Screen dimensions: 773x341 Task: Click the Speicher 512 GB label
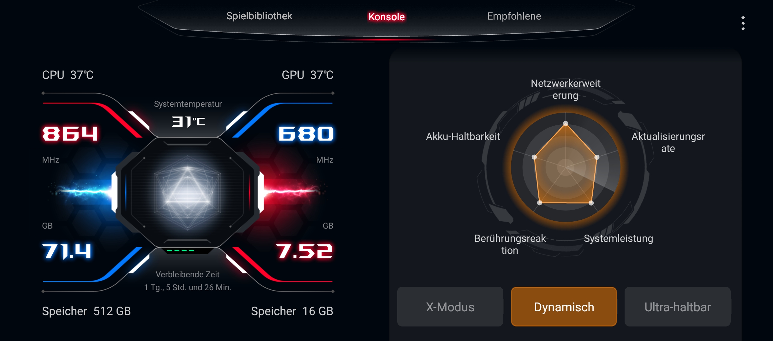tap(86, 311)
